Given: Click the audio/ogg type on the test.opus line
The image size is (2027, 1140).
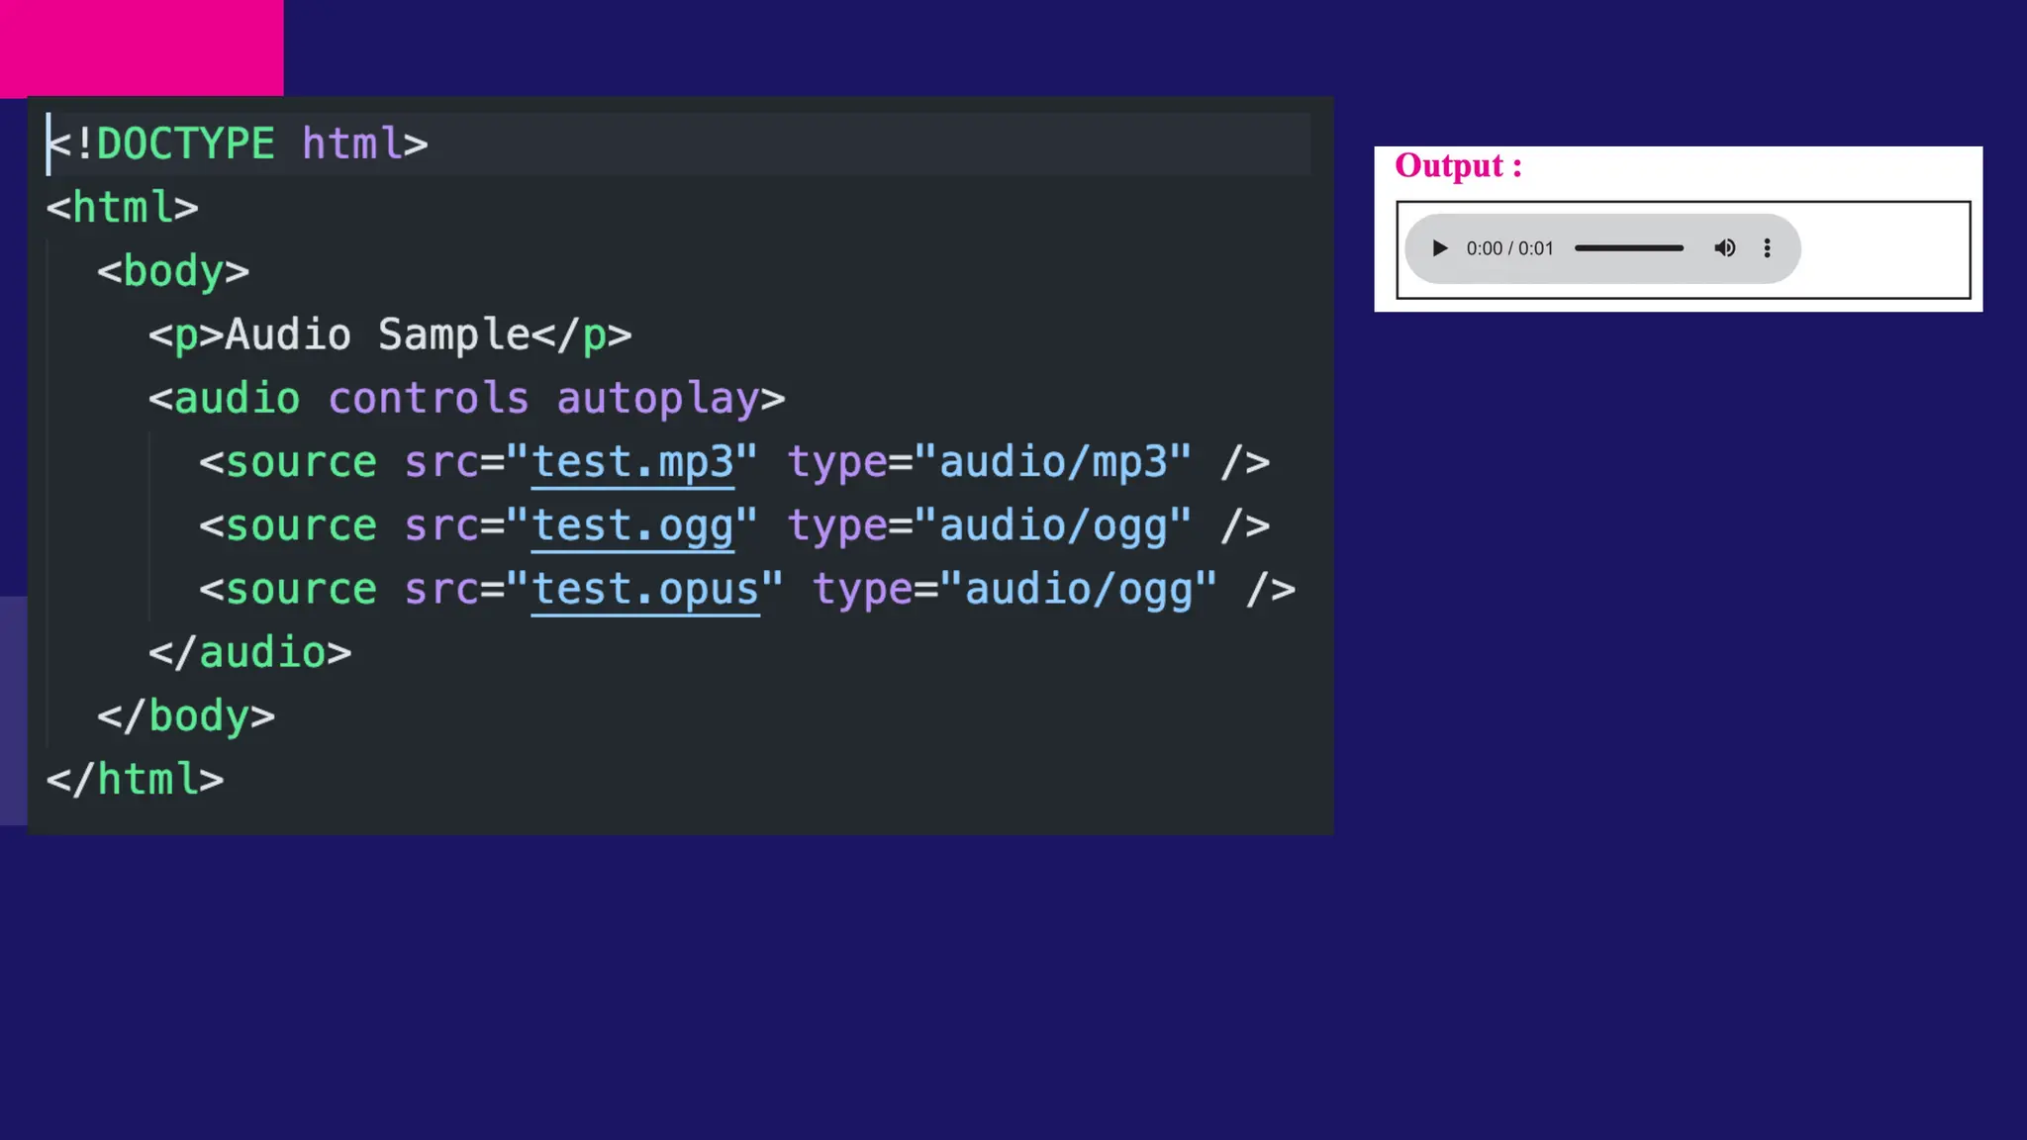Looking at the screenshot, I should (1079, 590).
